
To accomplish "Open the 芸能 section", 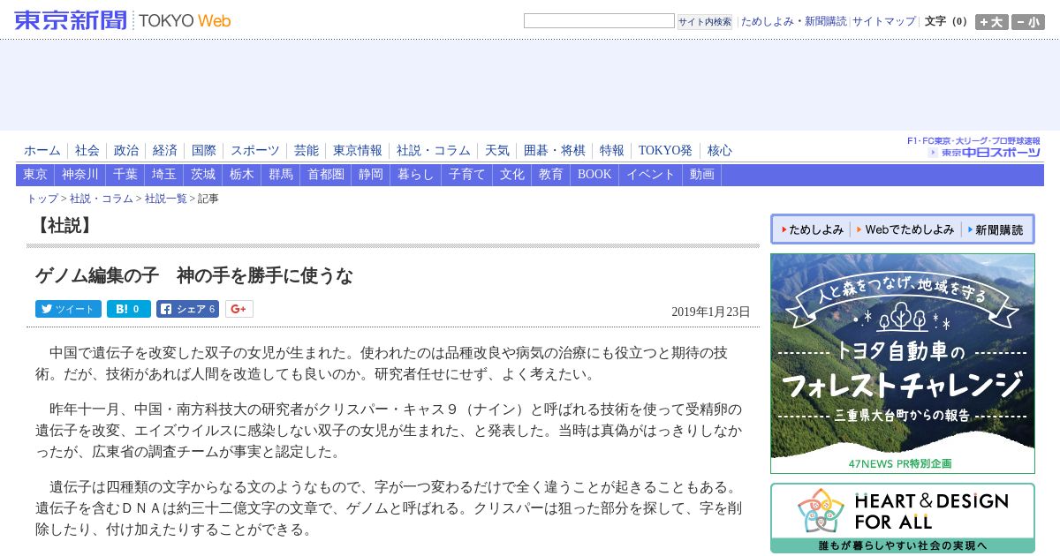I will tap(307, 151).
